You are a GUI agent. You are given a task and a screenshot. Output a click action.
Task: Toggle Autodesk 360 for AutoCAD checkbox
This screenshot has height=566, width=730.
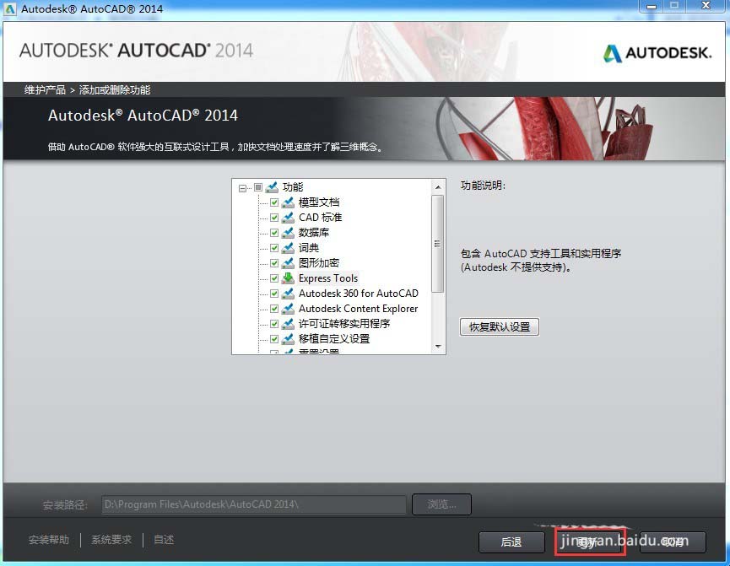tap(274, 294)
